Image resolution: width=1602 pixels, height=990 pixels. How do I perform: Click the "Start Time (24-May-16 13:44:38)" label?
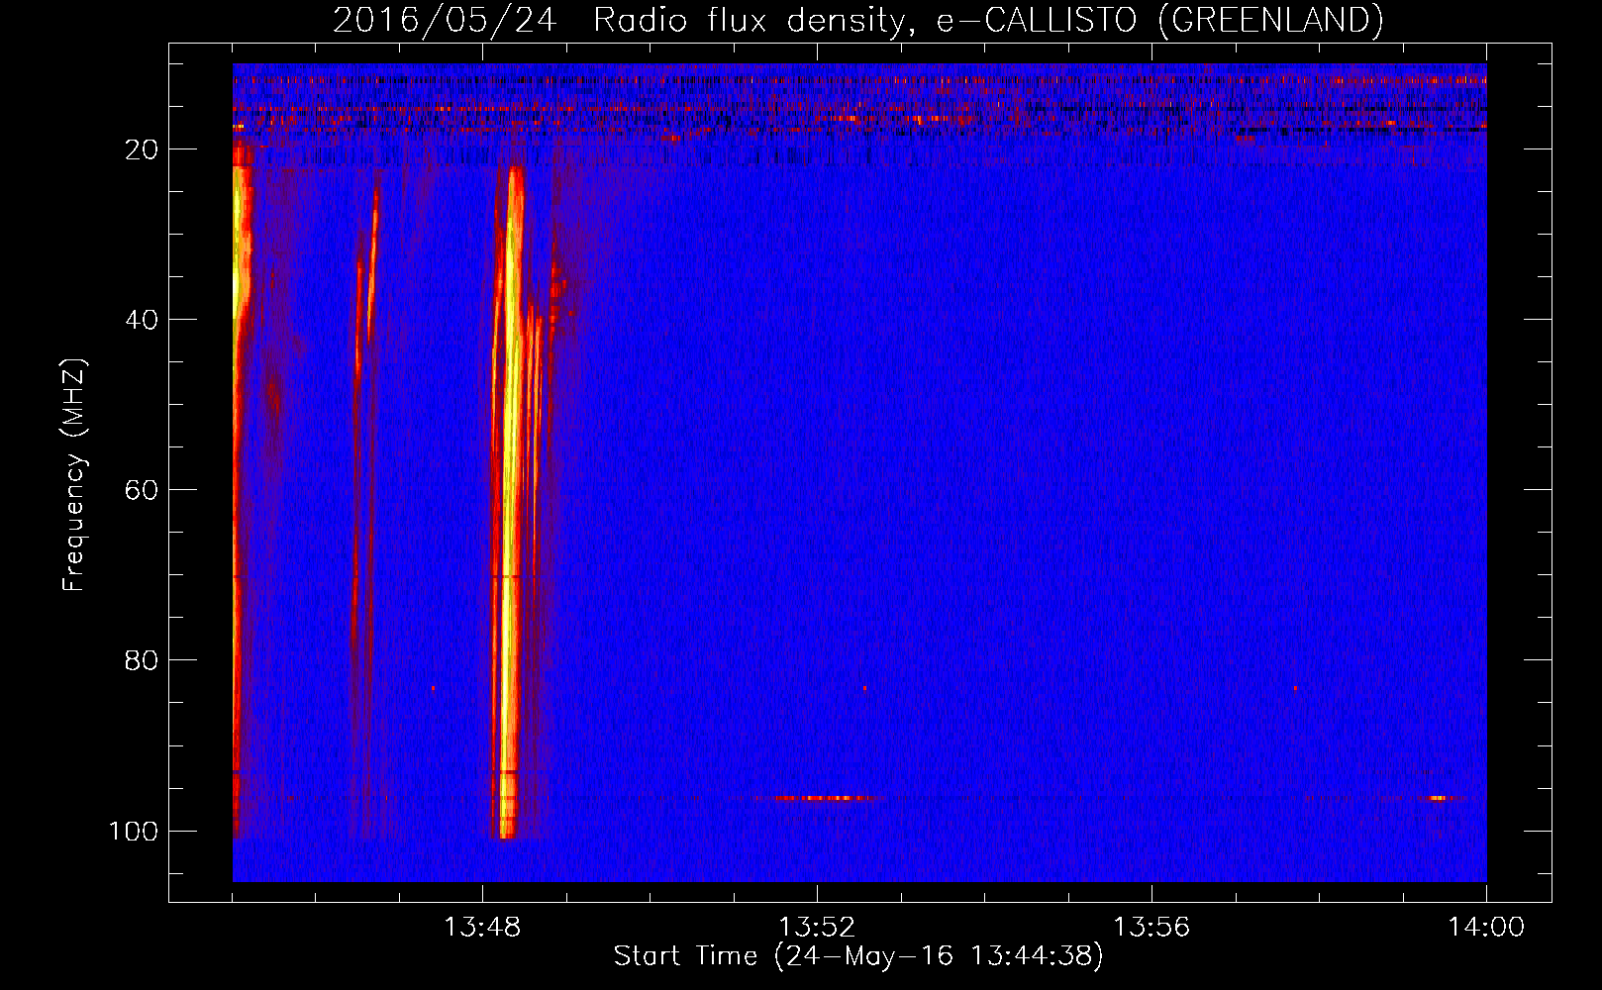pos(857,956)
